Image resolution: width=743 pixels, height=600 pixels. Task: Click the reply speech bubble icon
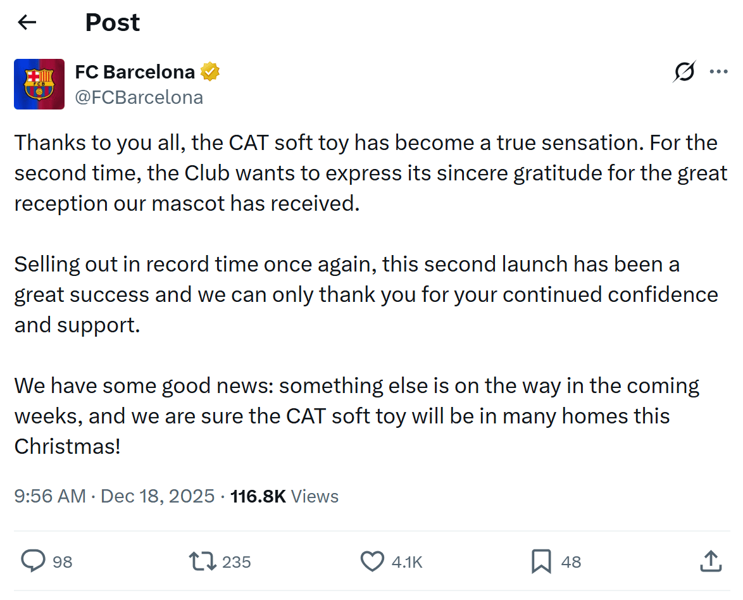(33, 561)
